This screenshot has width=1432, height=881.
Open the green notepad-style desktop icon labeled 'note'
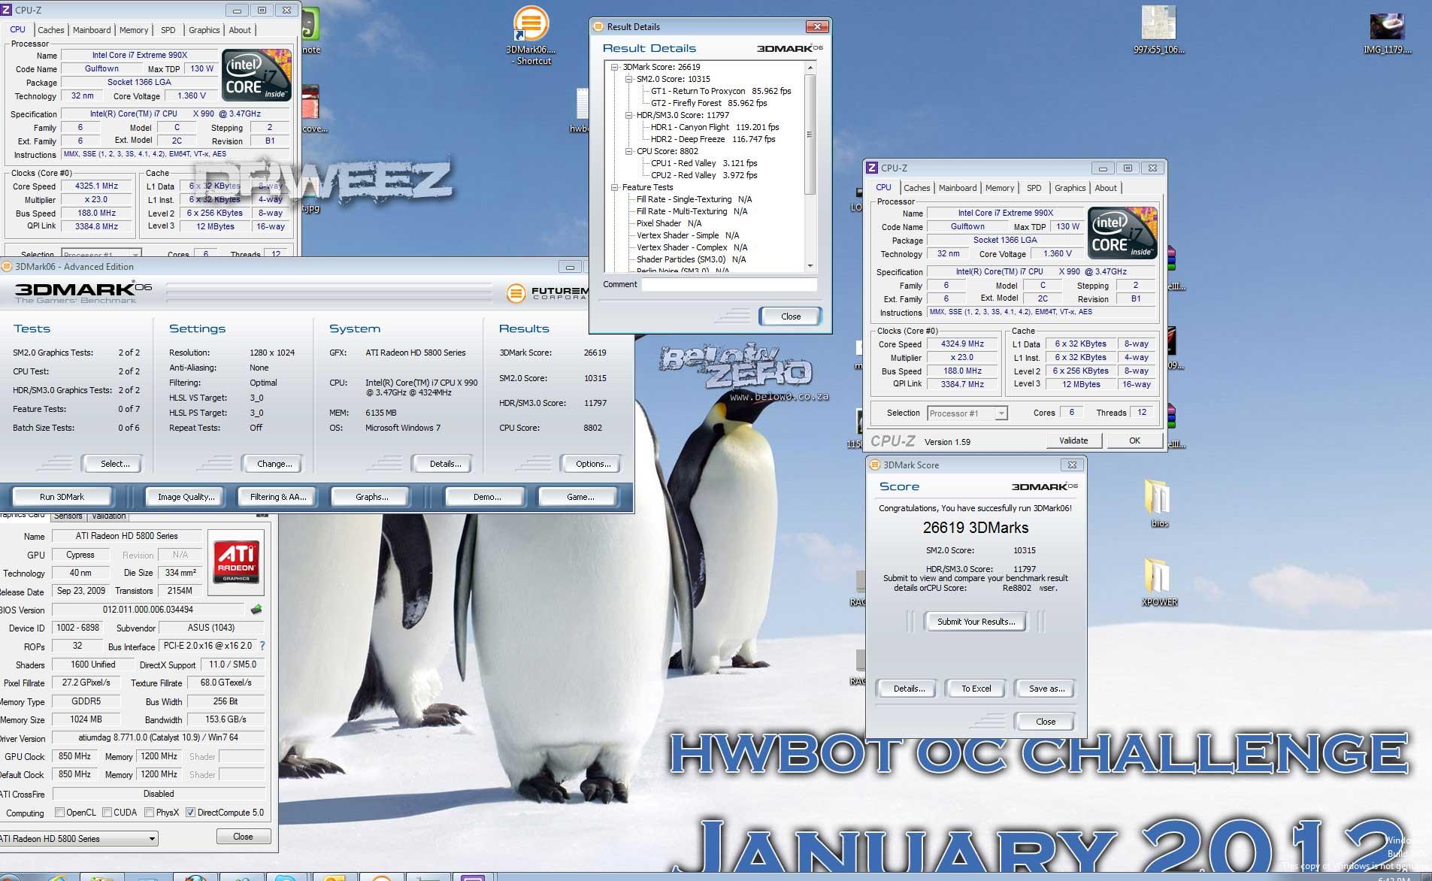311,30
